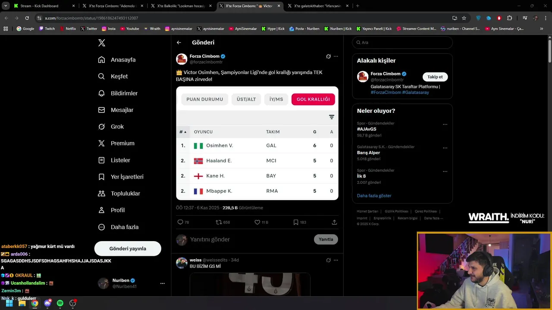The width and height of the screenshot is (552, 310).
Task: Open options for Barış Alper trend
Action: coord(445,148)
